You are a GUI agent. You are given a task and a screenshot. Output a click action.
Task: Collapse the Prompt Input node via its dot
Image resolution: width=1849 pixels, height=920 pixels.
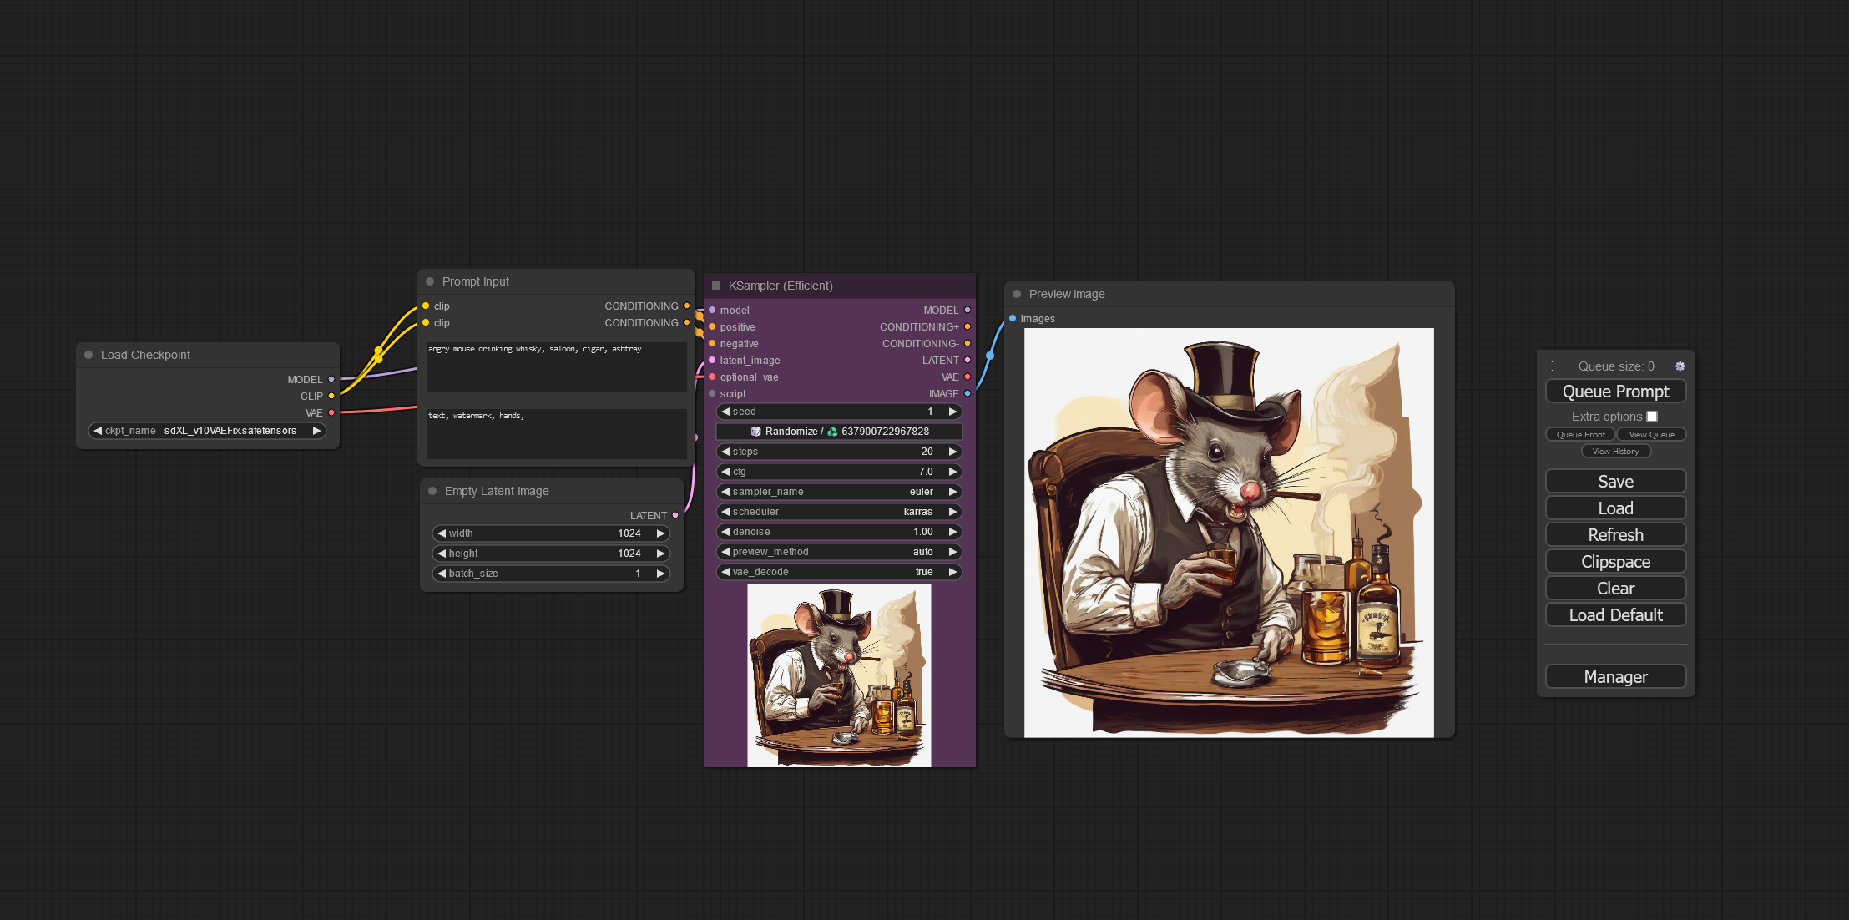(x=430, y=281)
